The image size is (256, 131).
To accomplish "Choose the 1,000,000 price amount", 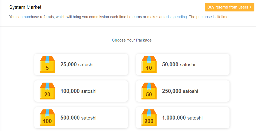I will tap(174, 118).
